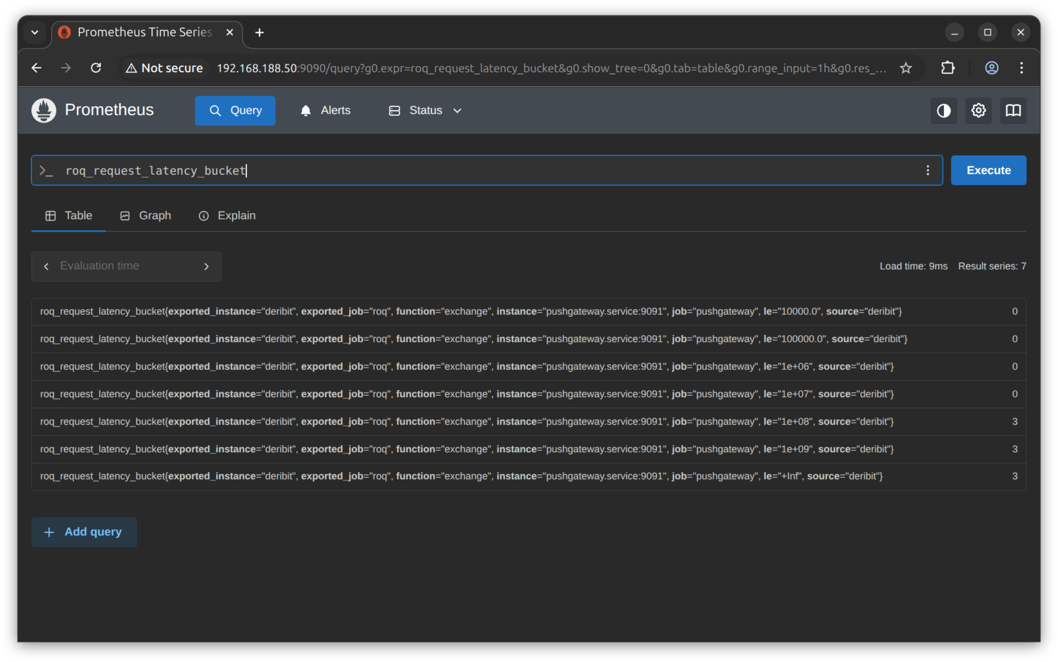This screenshot has height=662, width=1058.
Task: Click the Prometheus title link
Action: (109, 110)
